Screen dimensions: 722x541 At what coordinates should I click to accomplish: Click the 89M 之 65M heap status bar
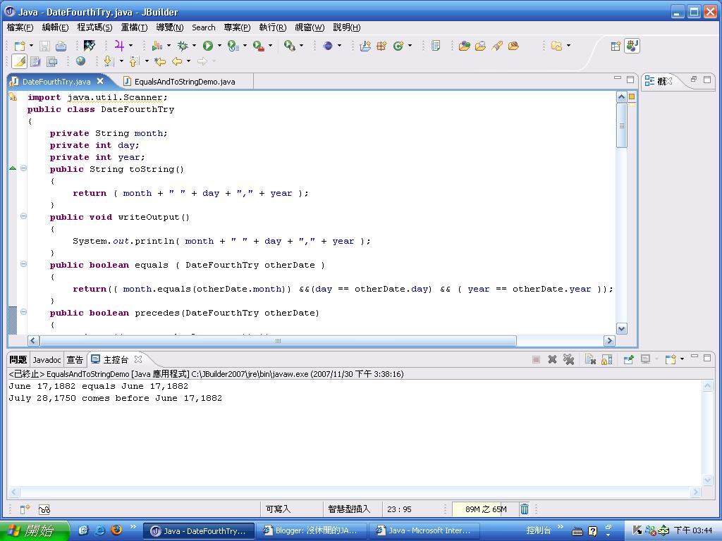click(485, 509)
